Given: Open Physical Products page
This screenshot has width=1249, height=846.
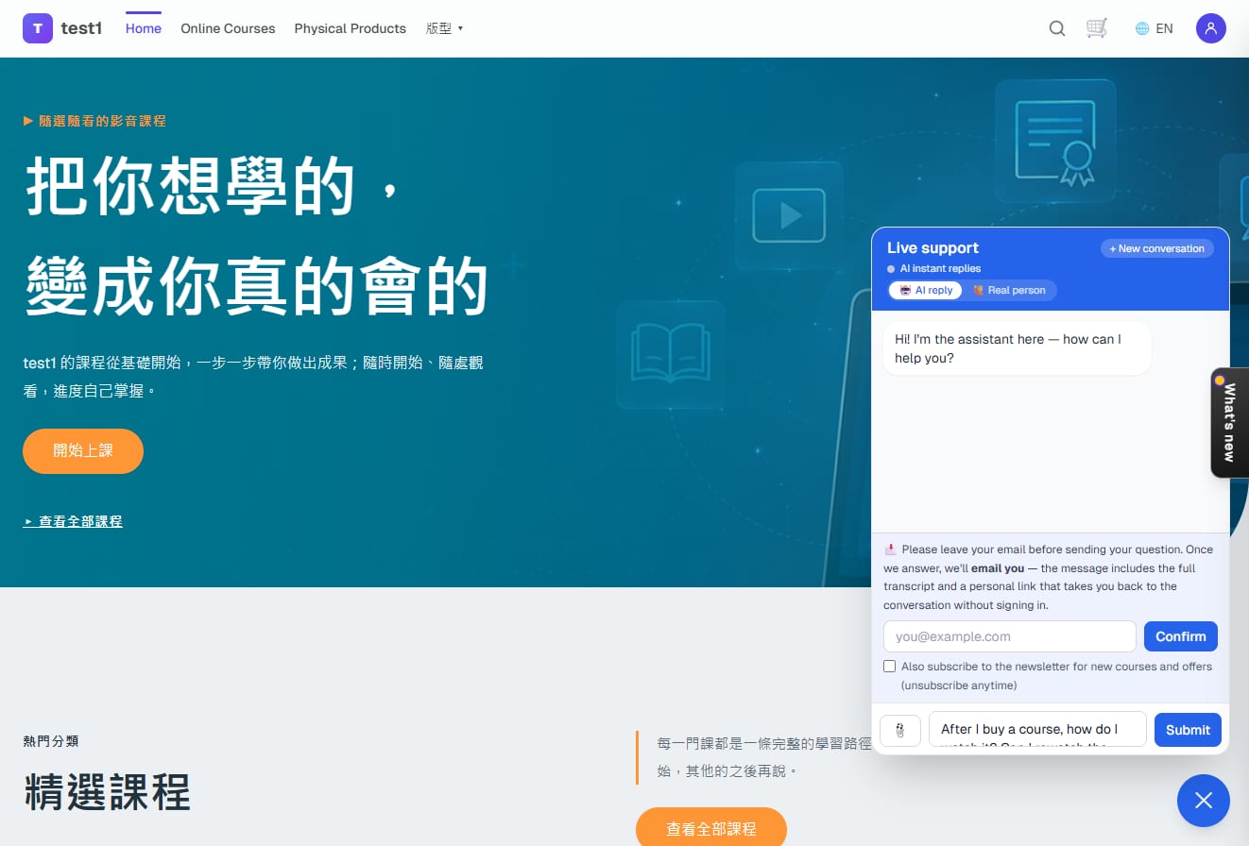Looking at the screenshot, I should (x=351, y=28).
